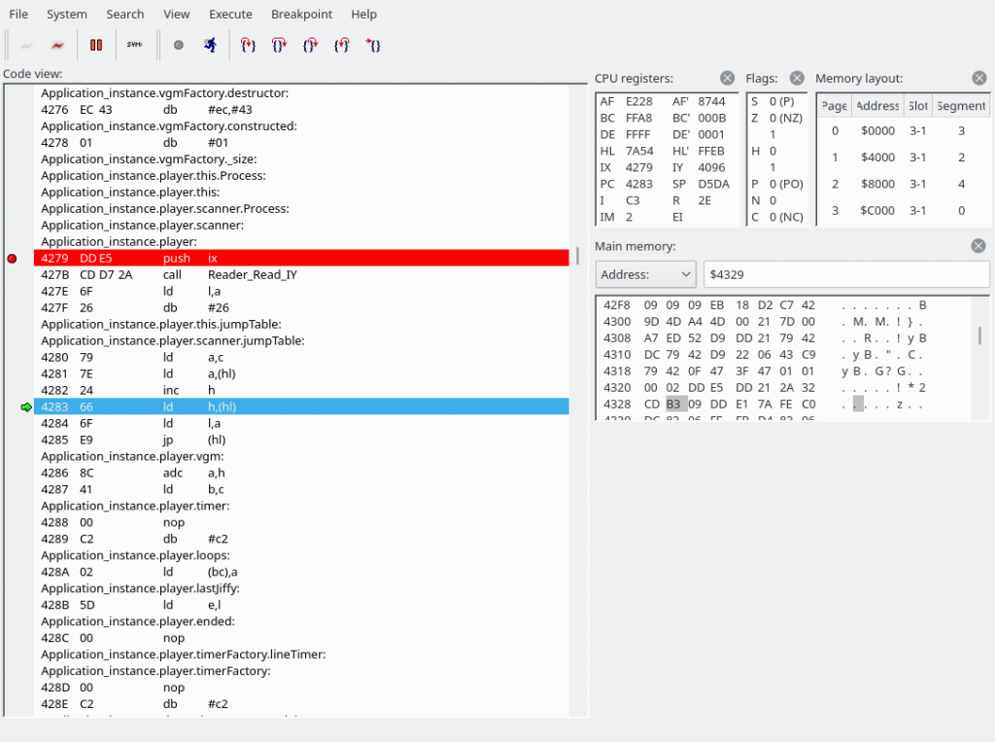Click the step back braces icon
995x742 pixels.
click(341, 45)
